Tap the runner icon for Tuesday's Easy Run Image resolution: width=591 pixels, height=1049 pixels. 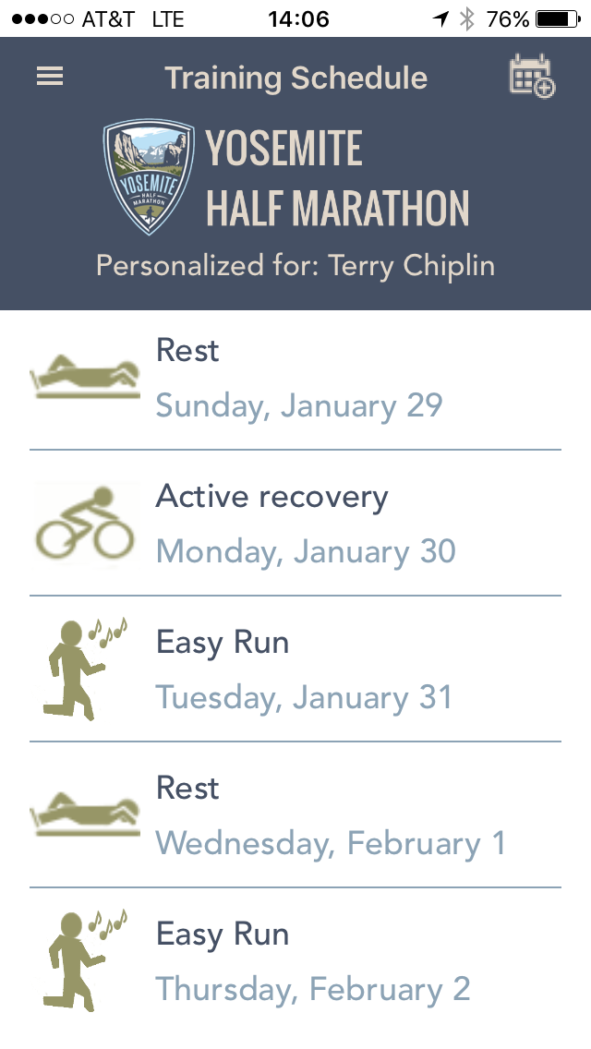85,669
